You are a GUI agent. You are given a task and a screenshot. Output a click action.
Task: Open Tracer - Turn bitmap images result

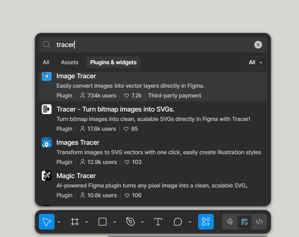153,119
